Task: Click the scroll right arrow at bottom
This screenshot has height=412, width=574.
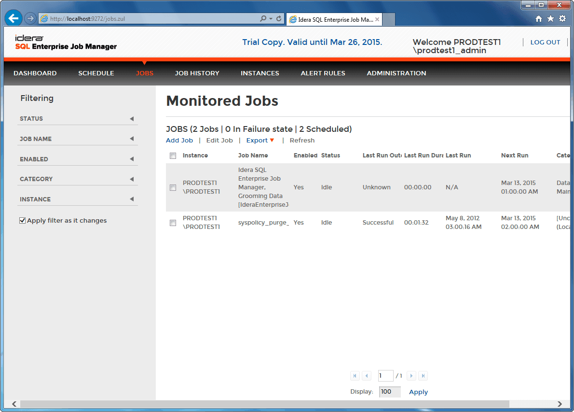Action: (560, 404)
